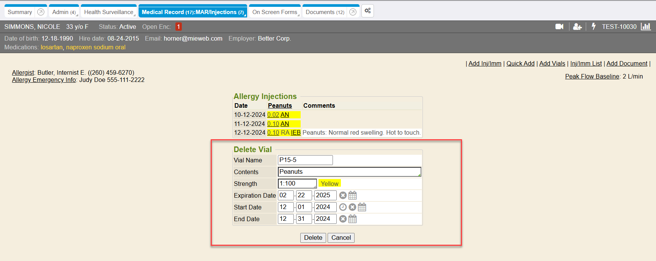Open calendar picker for End Date

353,219
